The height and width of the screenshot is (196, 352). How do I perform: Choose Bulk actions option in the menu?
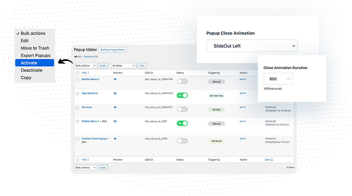point(33,33)
